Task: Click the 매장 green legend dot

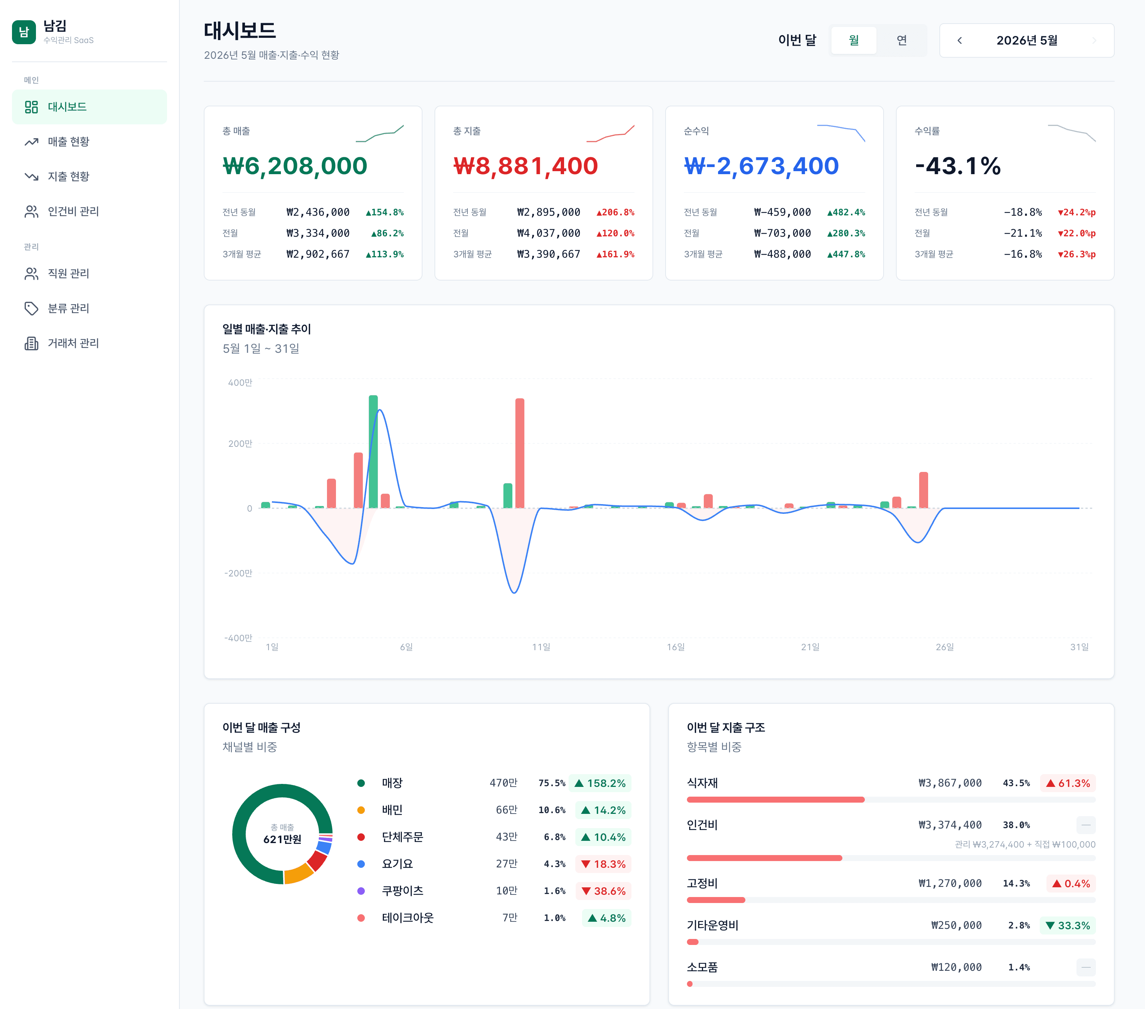Action: point(361,783)
